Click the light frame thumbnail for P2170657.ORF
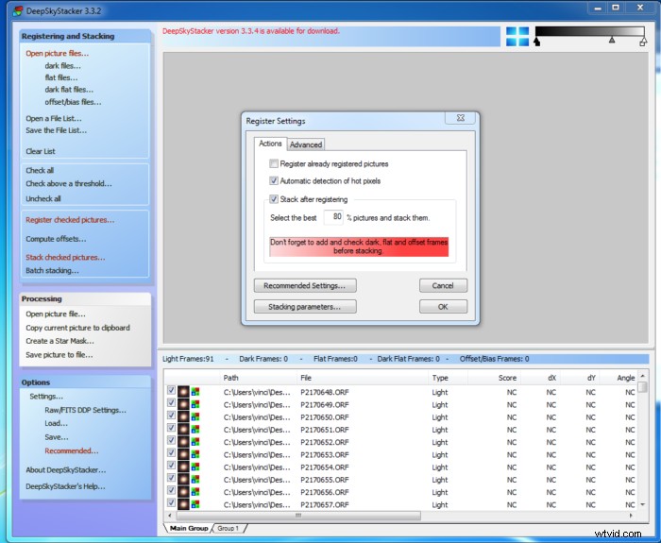Screen dimensions: 661x543 [x=183, y=505]
